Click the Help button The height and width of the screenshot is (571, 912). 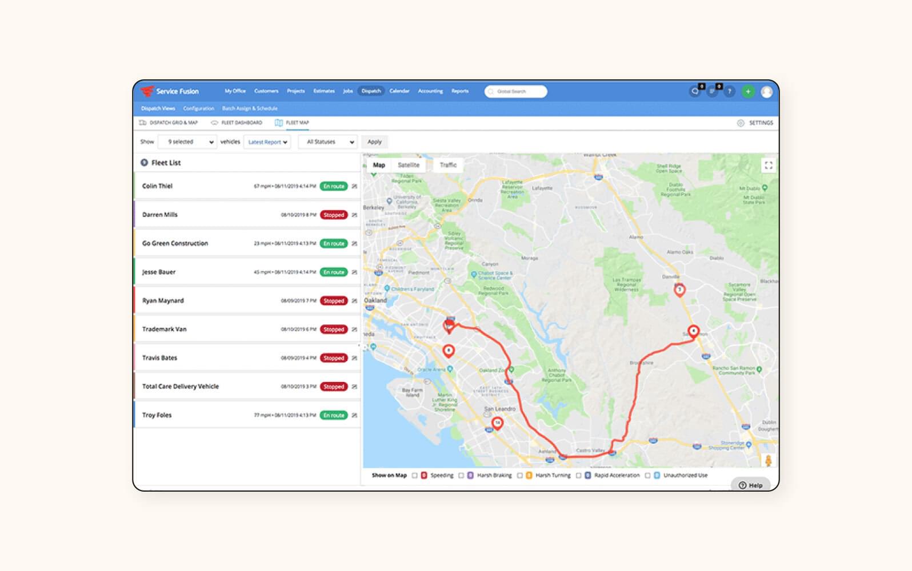751,485
